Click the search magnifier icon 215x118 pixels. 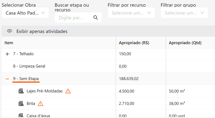[x=96, y=17]
